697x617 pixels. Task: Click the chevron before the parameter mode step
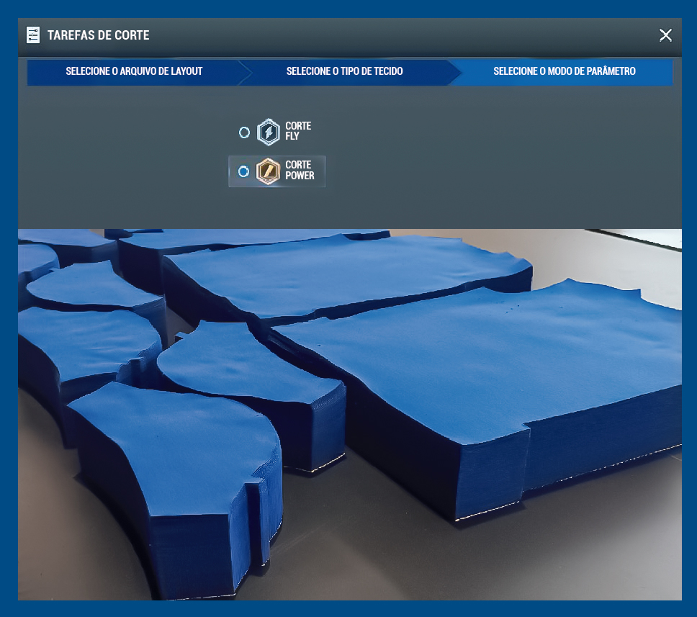454,72
